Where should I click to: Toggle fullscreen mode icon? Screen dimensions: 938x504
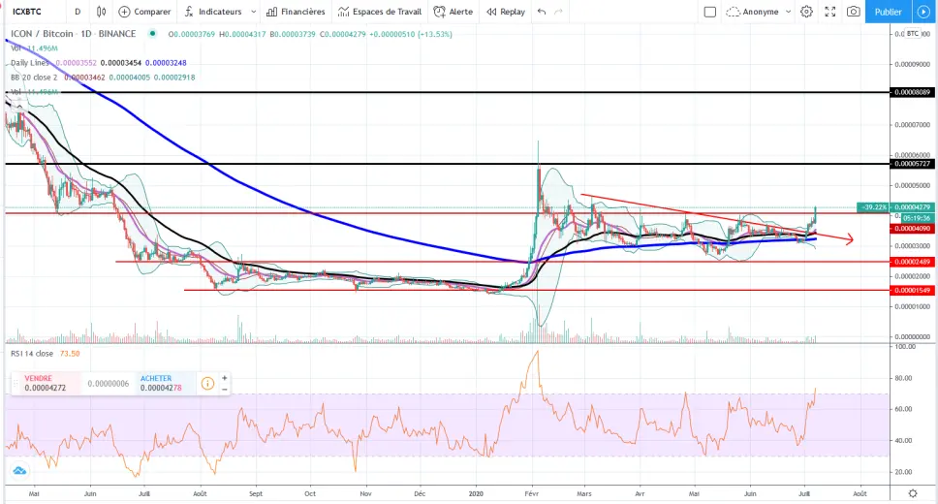(x=830, y=12)
